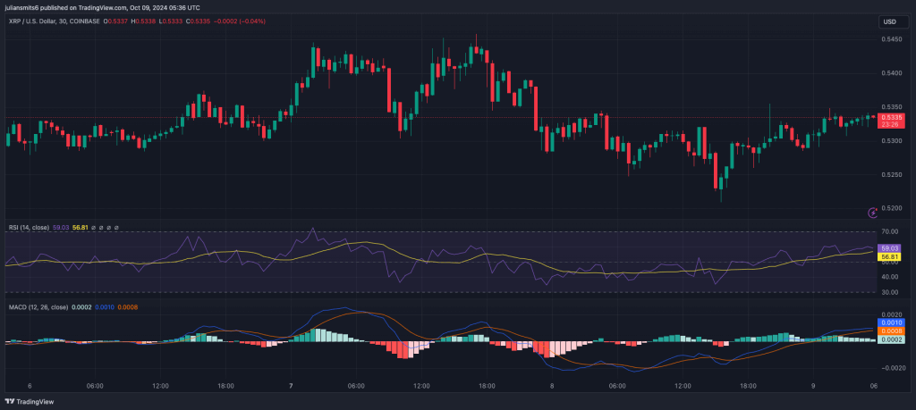Click the high price H0.5338 in header
This screenshot has width=916, height=410.
[142, 21]
